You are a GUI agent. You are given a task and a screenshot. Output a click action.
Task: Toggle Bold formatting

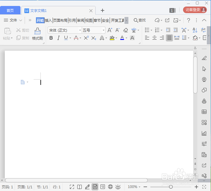point(51,38)
